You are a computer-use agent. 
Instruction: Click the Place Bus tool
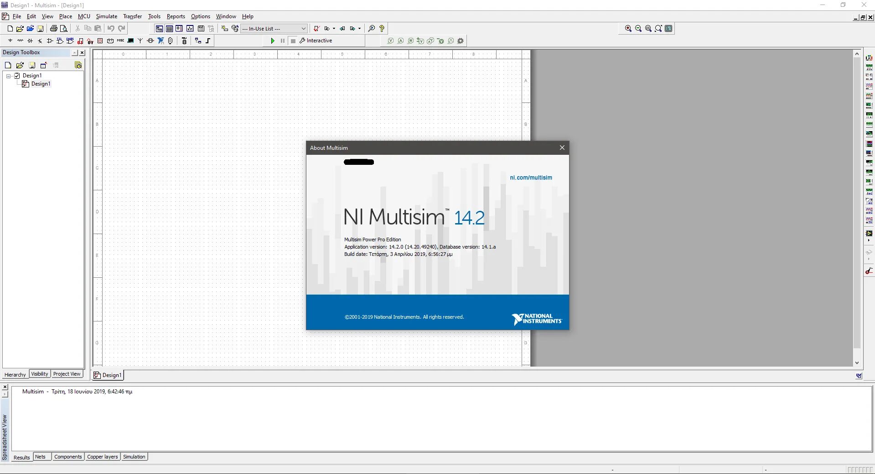207,41
